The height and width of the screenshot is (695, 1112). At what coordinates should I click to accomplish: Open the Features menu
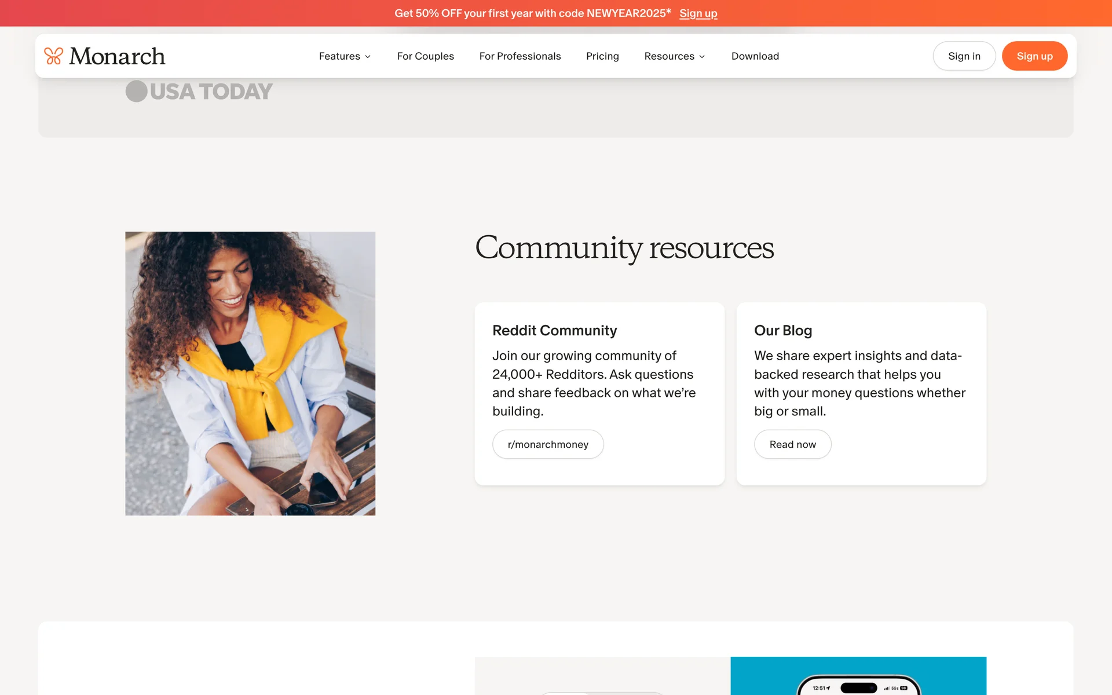point(339,56)
